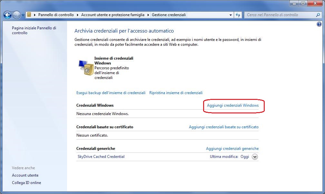The height and width of the screenshot is (194, 325).
Task: Click the Credenziali Windows section heading
Action: [95, 105]
